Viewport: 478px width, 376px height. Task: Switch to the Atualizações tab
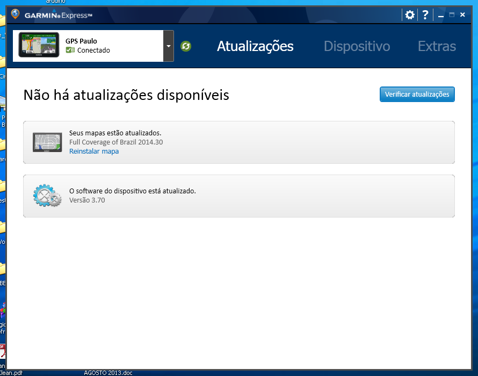point(255,46)
